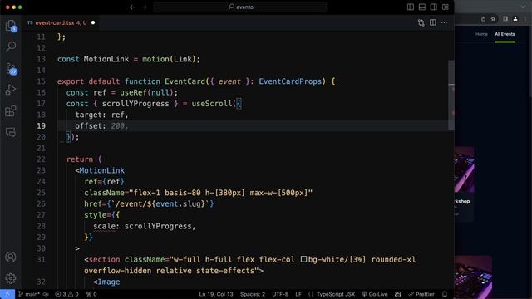
Task: Go forward using the navigation arrow
Action: click(145, 7)
